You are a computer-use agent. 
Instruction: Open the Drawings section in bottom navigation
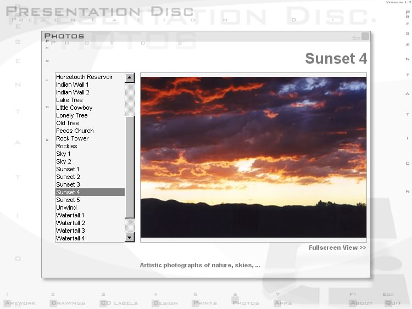(x=68, y=303)
